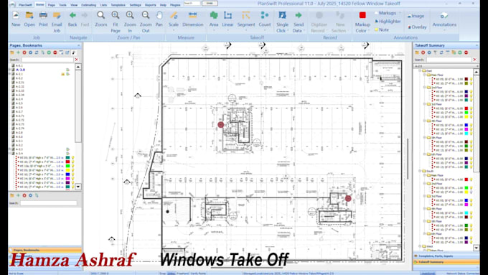Viewport: 488px width, 275px height.
Task: Collapse 2nd Floor folder under East
Action: pos(425,88)
